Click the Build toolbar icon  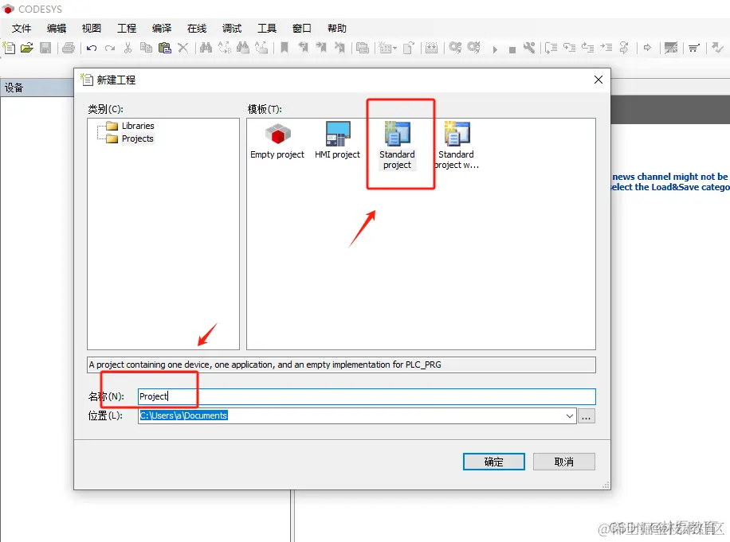tap(432, 48)
